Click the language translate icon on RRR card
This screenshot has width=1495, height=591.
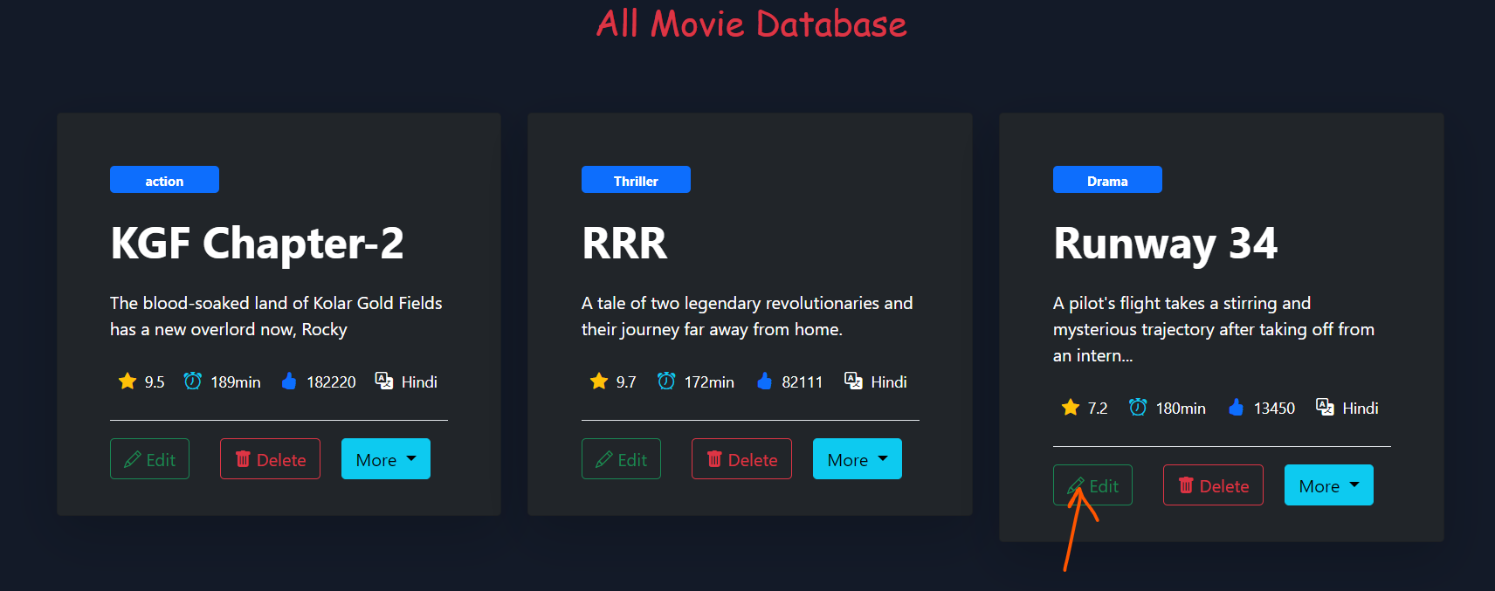click(x=854, y=381)
